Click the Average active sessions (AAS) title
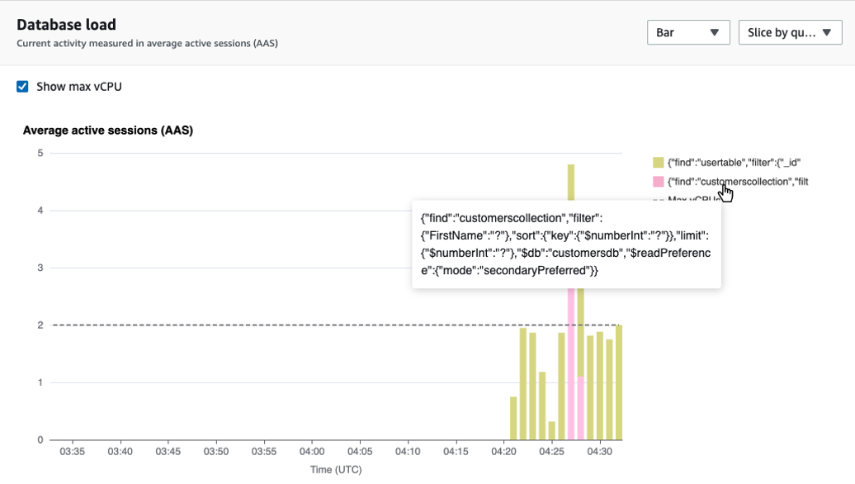The height and width of the screenshot is (484, 855). coord(106,130)
